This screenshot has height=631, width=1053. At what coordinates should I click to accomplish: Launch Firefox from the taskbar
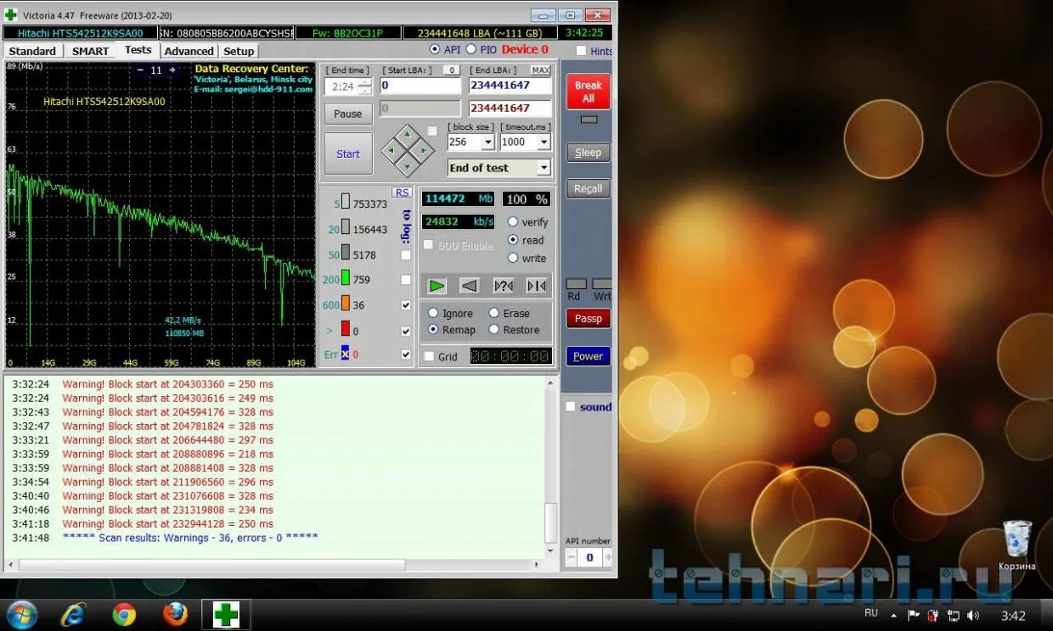click(x=175, y=614)
